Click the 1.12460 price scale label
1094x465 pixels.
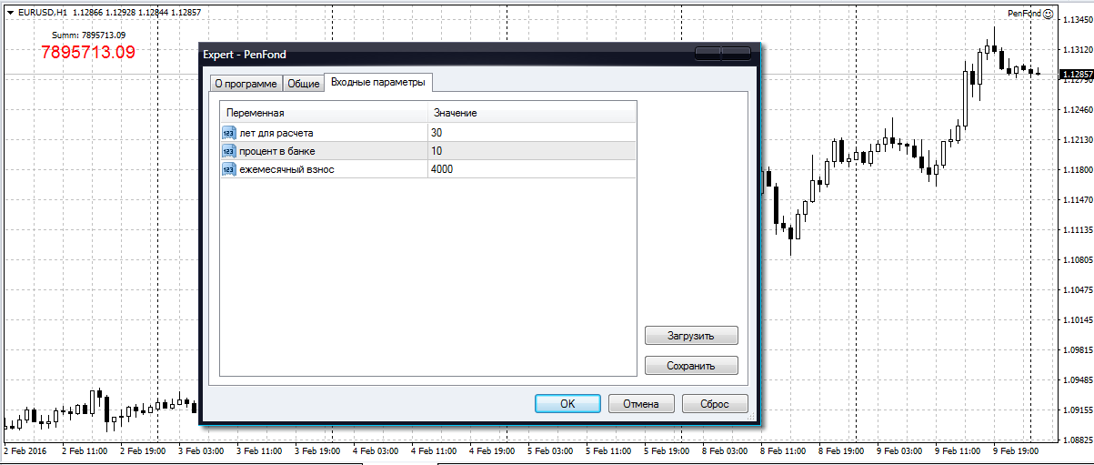pyautogui.click(x=1078, y=110)
